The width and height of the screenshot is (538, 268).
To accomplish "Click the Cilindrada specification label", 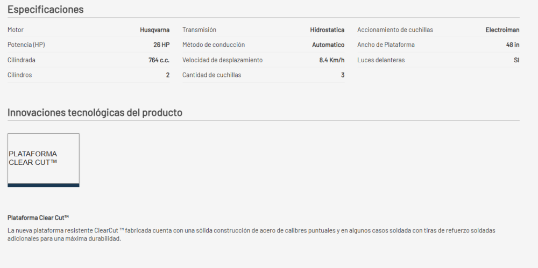I will pos(22,60).
